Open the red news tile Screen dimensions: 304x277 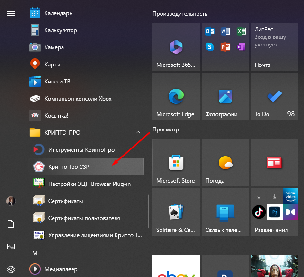(275, 163)
